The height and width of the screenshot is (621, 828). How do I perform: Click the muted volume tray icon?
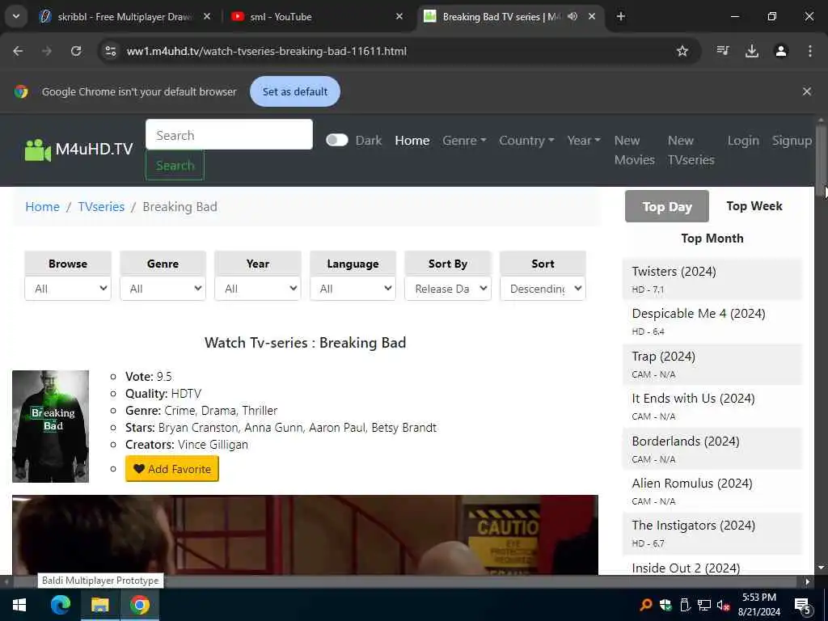click(723, 605)
